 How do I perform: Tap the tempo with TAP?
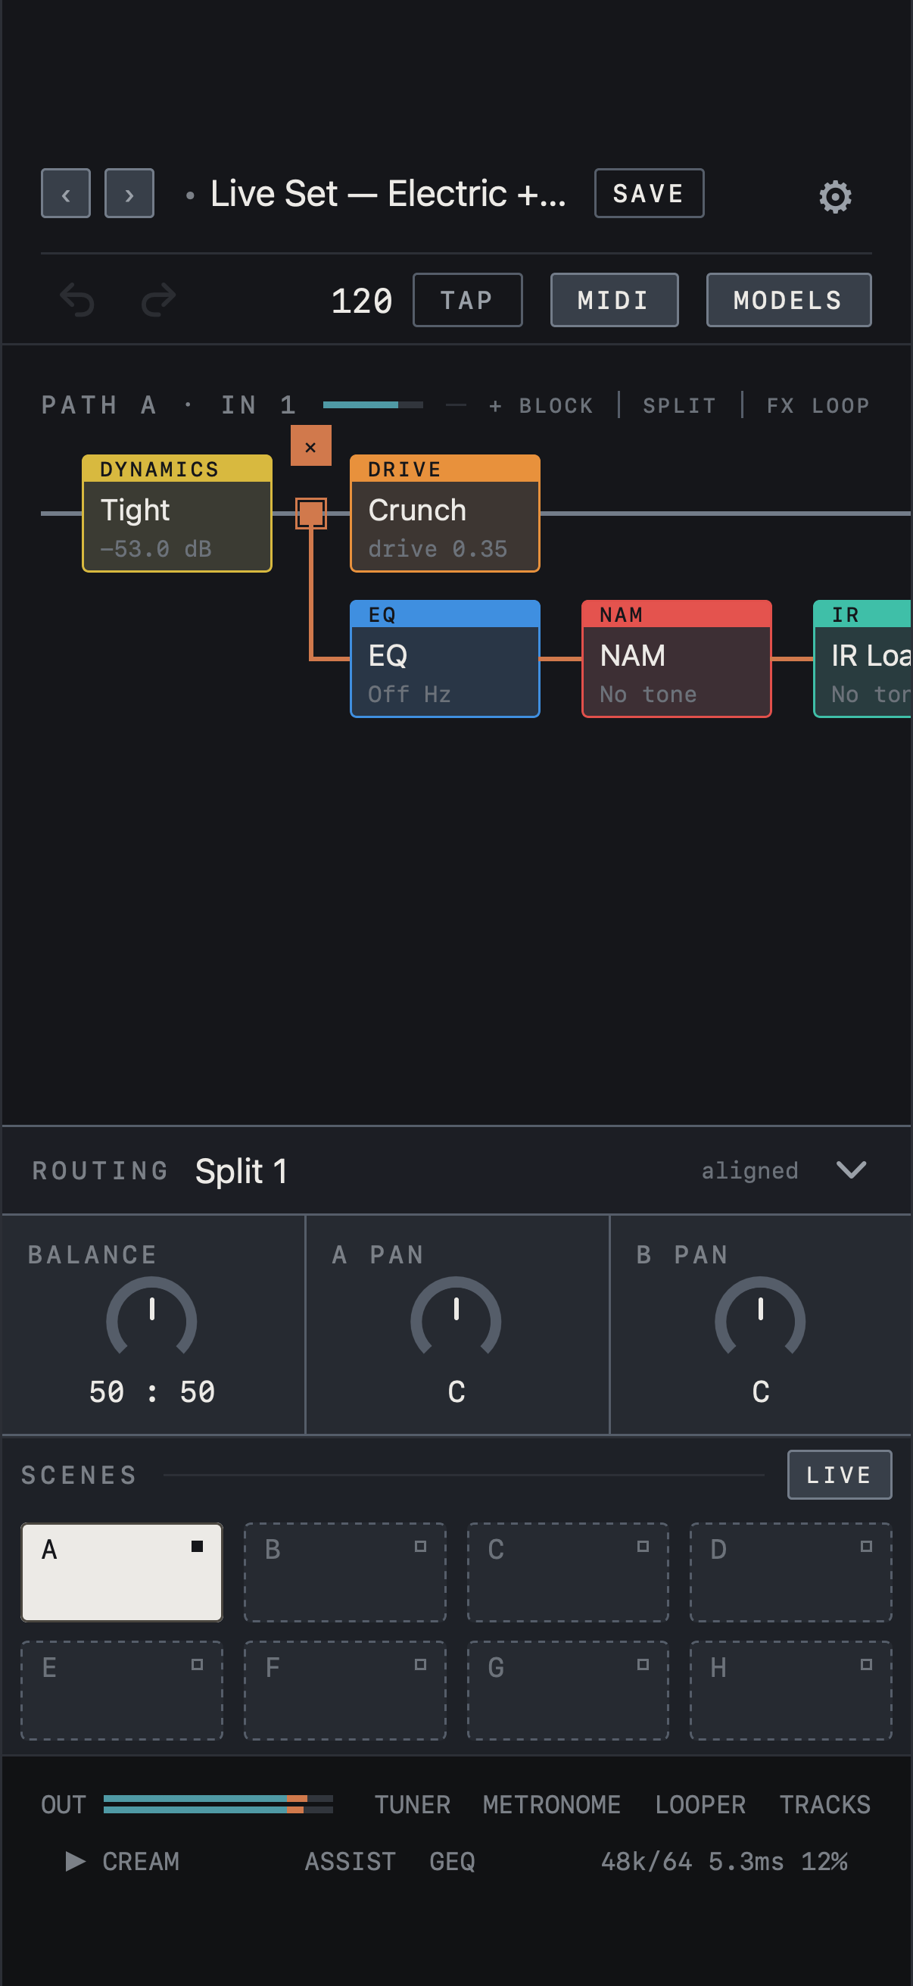(x=468, y=300)
